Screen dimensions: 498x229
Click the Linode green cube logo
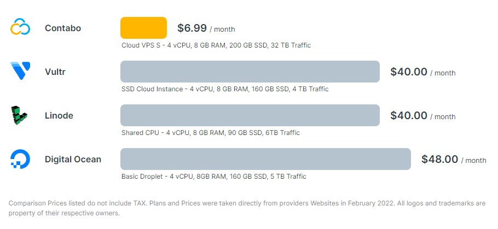[19, 115]
